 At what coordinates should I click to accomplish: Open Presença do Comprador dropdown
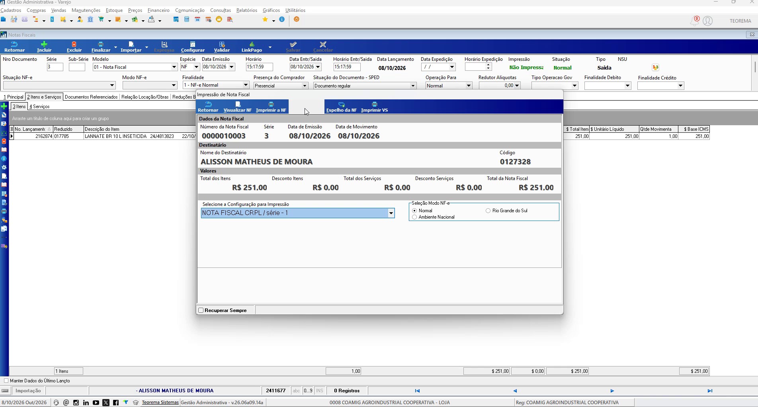click(x=305, y=86)
